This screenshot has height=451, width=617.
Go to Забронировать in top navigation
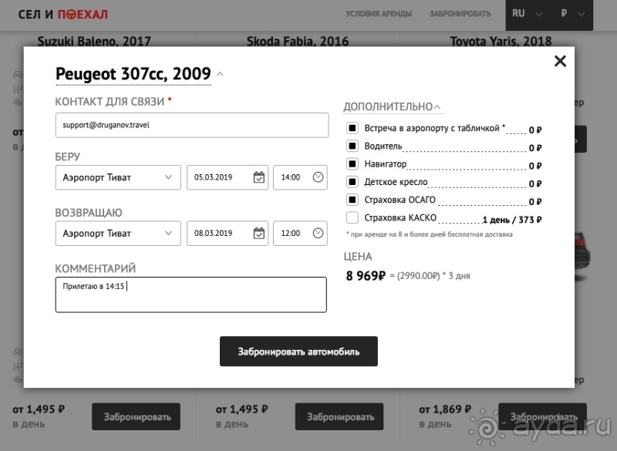point(460,14)
